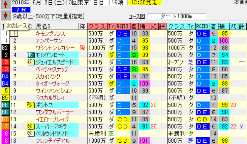
Task: Select horse フレンチイデアル
Action: tap(53, 141)
